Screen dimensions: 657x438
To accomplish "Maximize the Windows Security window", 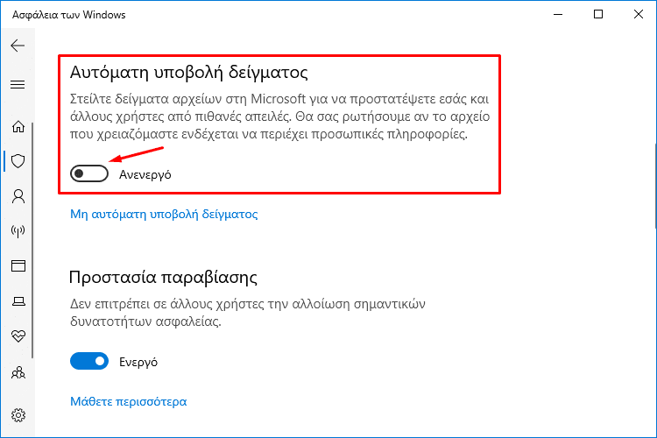I will pyautogui.click(x=598, y=14).
